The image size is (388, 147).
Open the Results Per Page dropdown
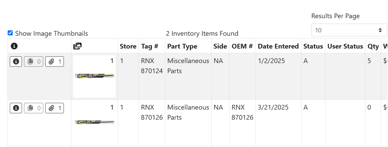click(x=349, y=30)
